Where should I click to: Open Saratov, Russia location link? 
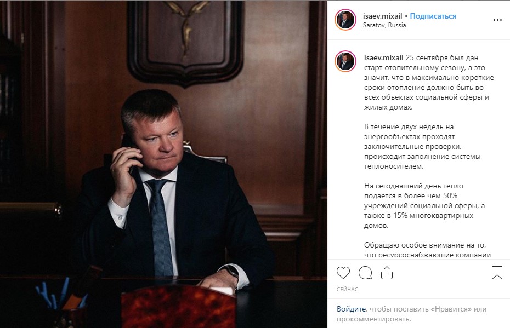(384, 25)
